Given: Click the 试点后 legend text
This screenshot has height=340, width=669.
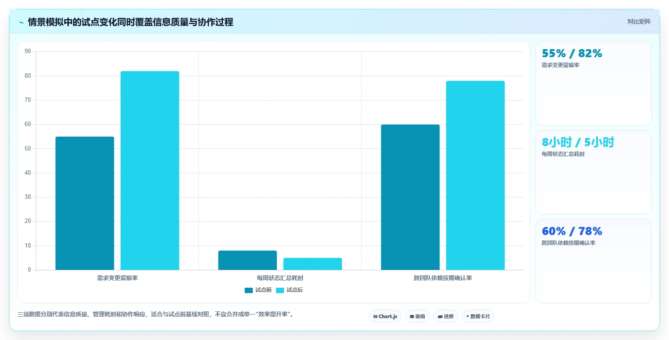Looking at the screenshot, I should [x=295, y=290].
